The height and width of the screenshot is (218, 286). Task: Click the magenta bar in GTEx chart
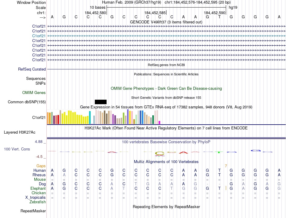click(x=160, y=123)
